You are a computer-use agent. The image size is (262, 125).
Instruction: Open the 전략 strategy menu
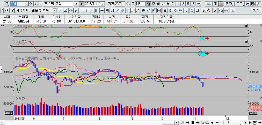(x=229, y=4)
